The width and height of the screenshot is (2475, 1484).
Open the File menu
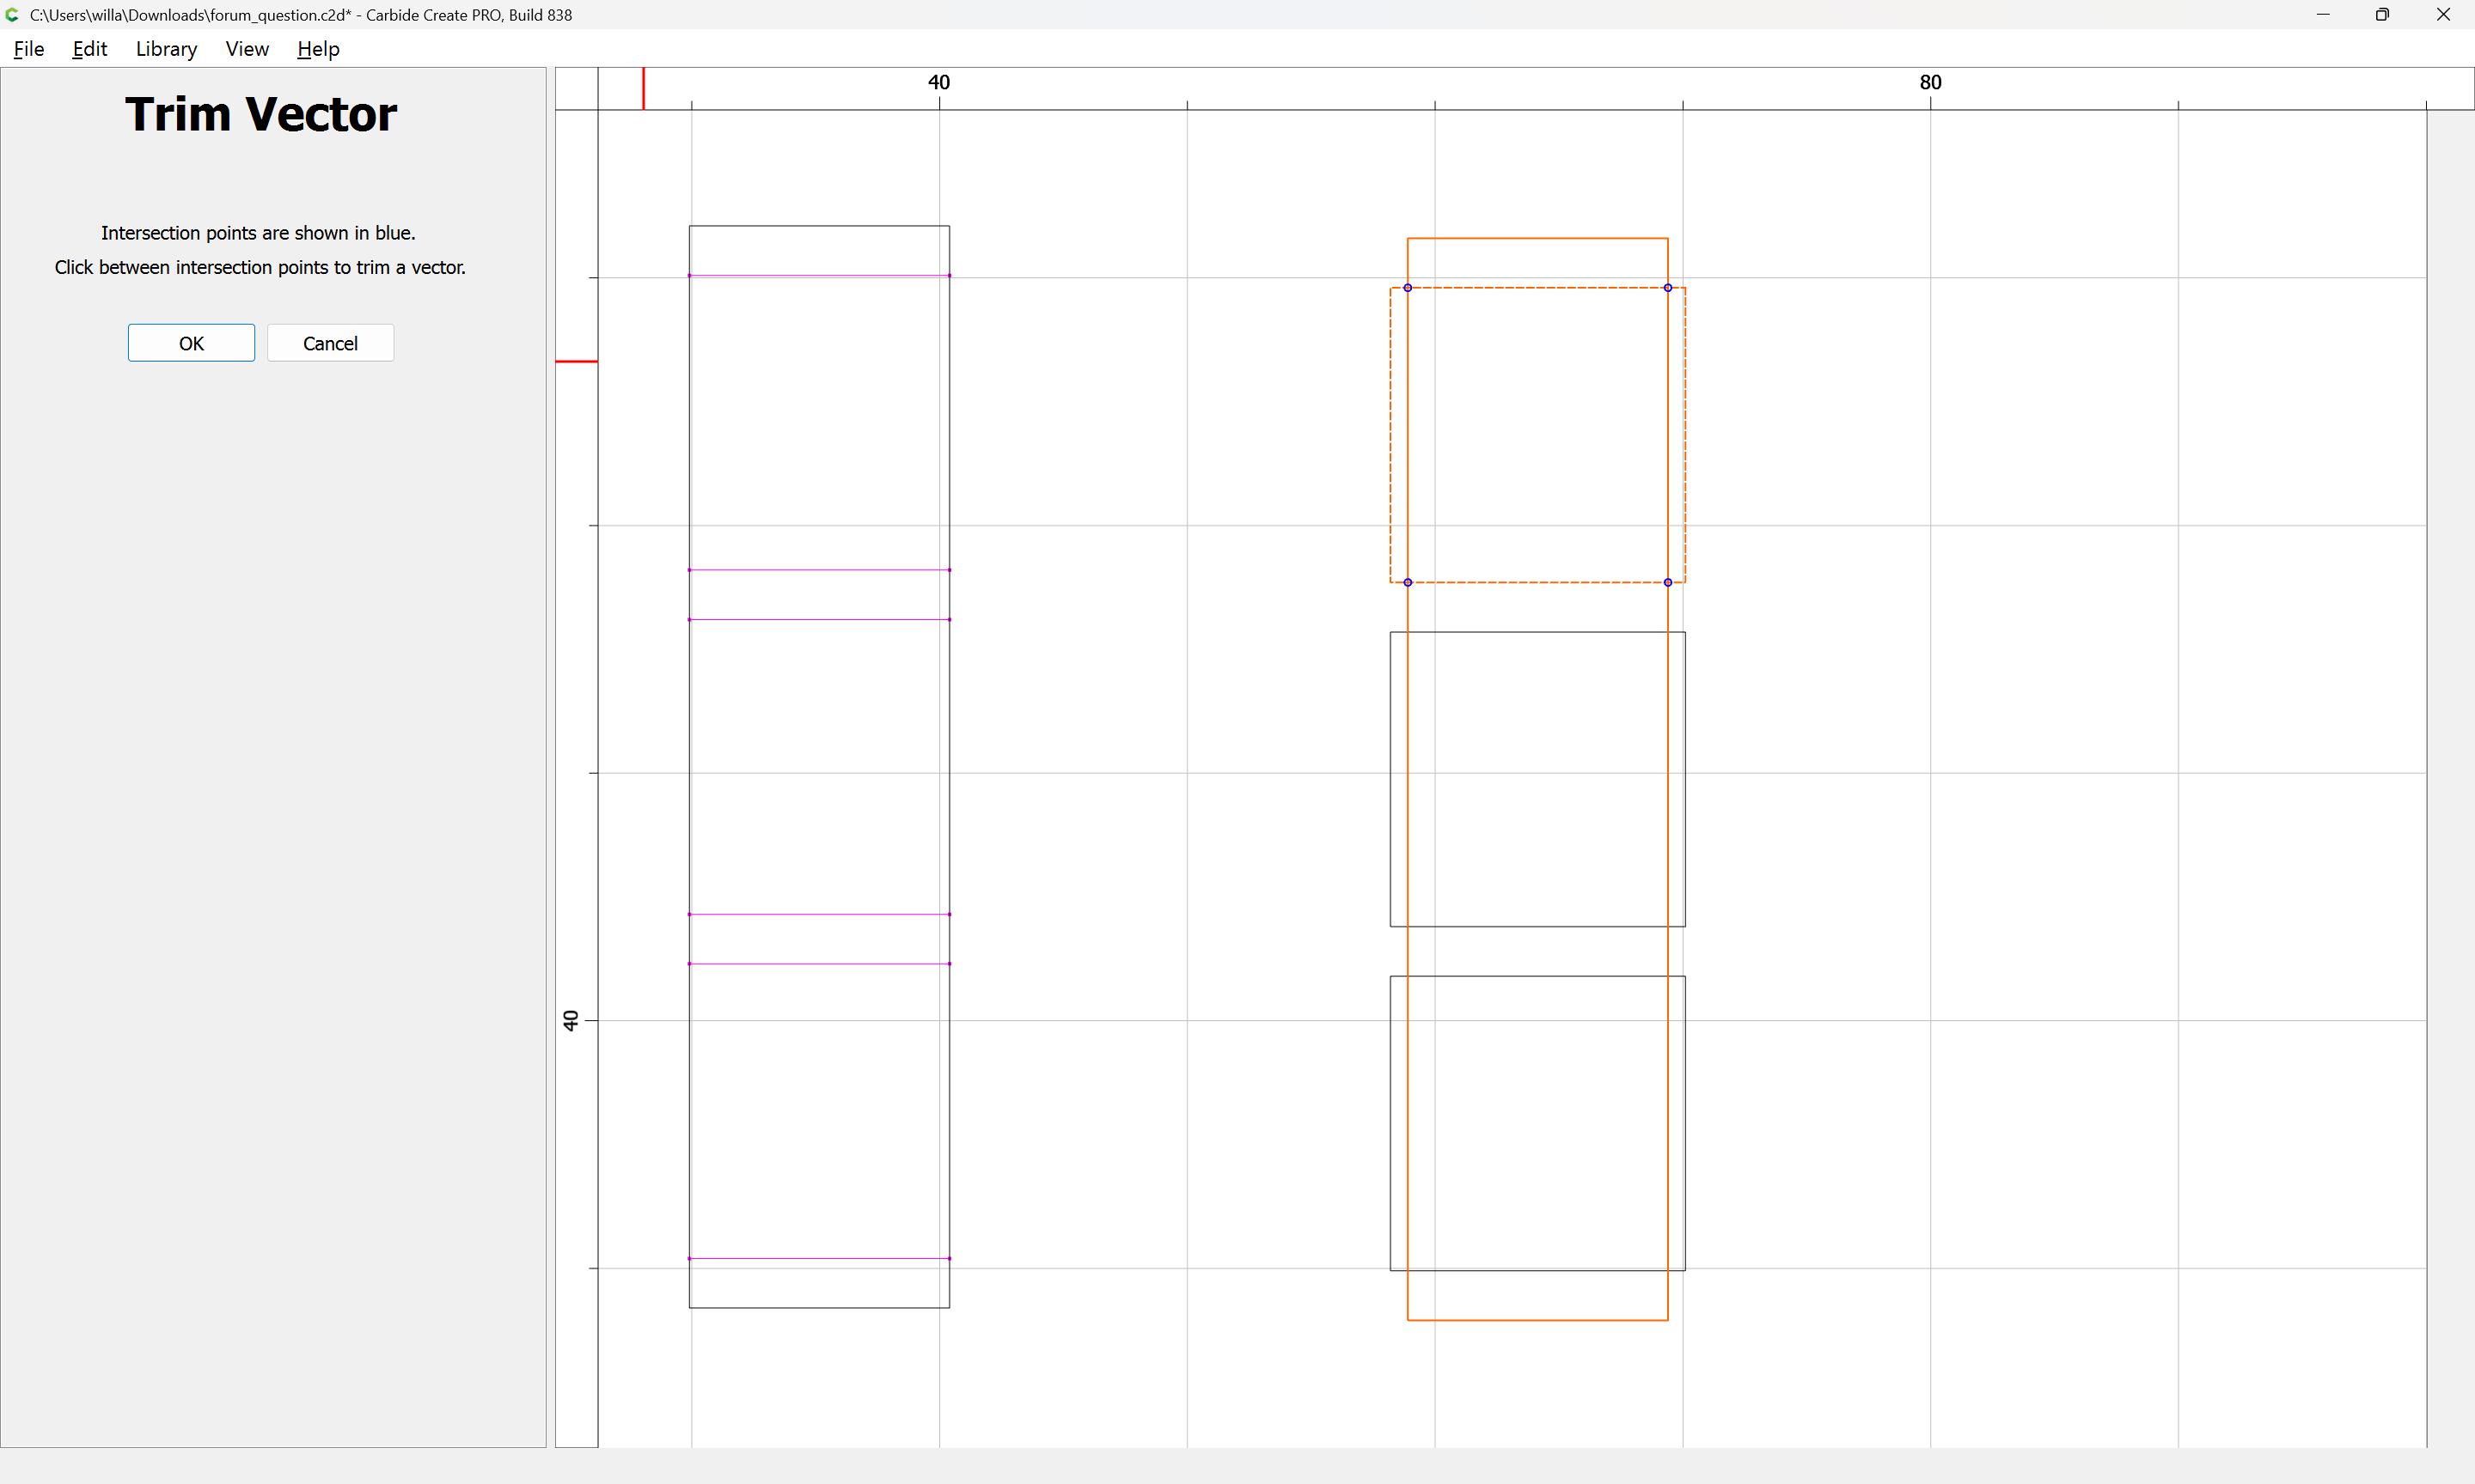click(x=28, y=49)
